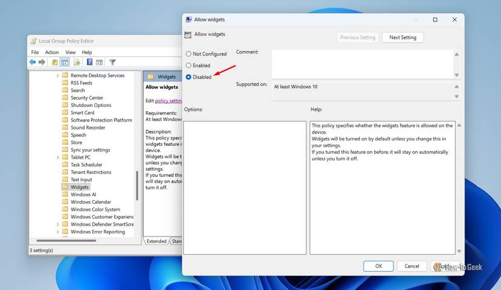The width and height of the screenshot is (501, 290).
Task: Toggle the Show/Hide Console Tree toolbar icon
Action: [65, 62]
